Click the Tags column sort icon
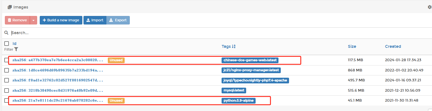The width and height of the screenshot is (432, 111). (x=234, y=46)
